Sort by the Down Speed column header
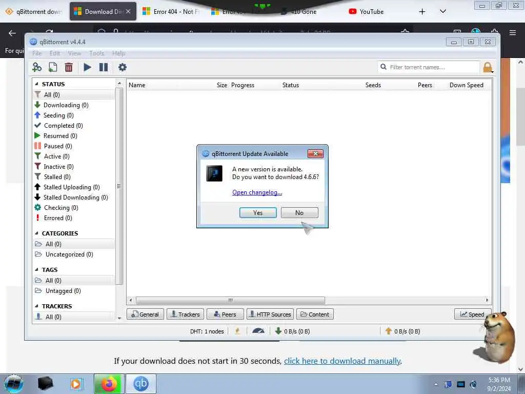 point(467,85)
